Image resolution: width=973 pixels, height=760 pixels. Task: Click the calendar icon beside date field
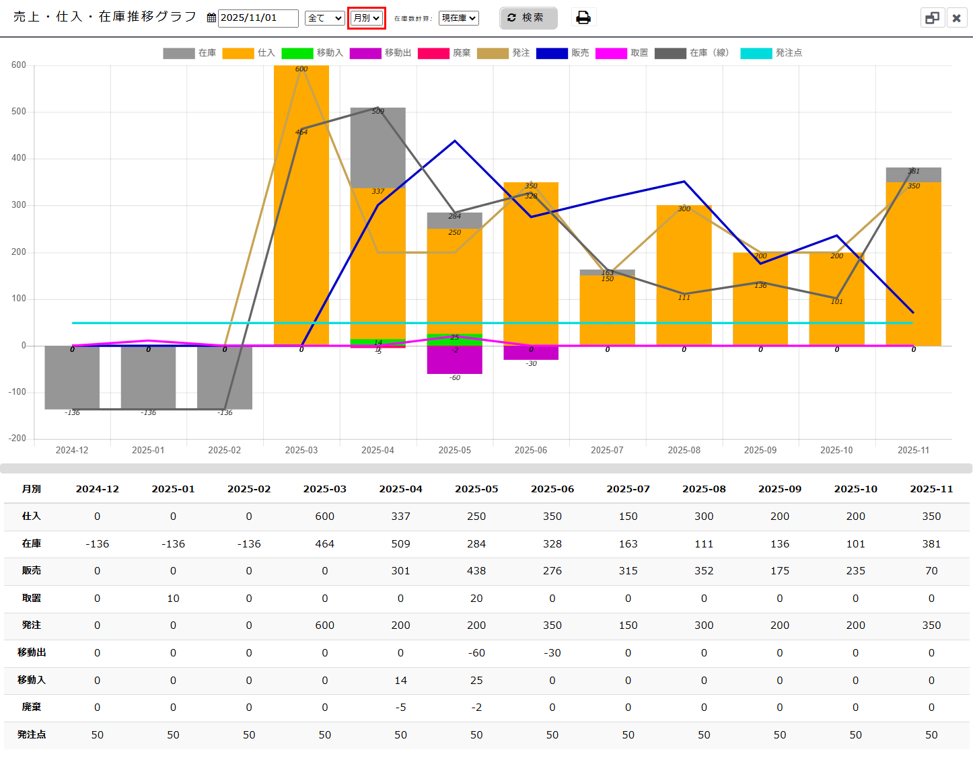point(211,18)
